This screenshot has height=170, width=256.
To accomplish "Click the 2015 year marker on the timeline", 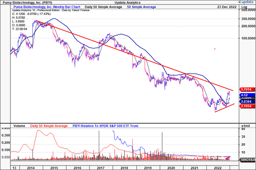I will coord(54,168).
